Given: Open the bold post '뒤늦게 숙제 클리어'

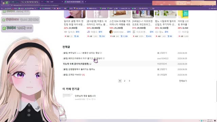Looking at the screenshot, I should [x=76, y=64].
